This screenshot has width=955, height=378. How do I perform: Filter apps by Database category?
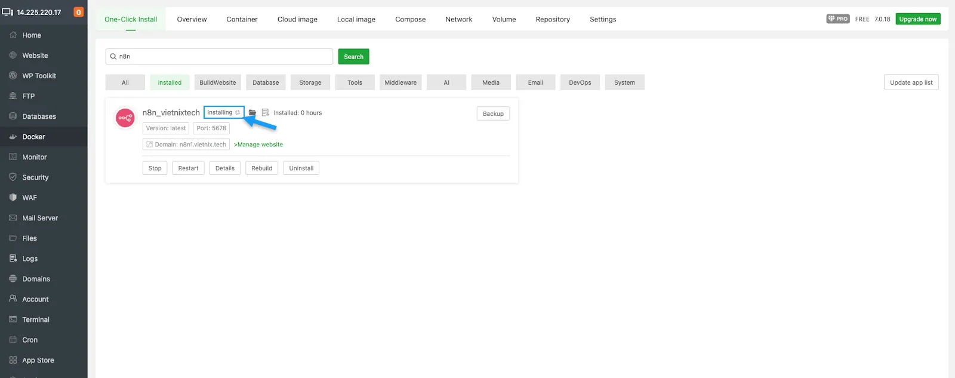pos(266,82)
